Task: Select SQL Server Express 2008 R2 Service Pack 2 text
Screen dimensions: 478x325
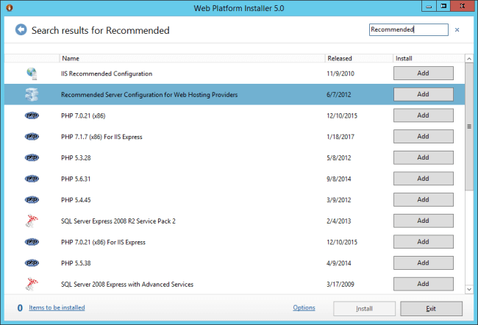Action: [118, 221]
